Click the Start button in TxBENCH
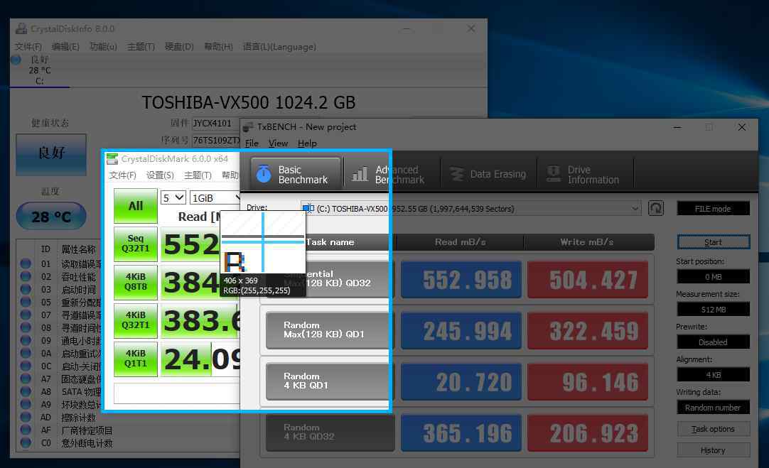Image resolution: width=769 pixels, height=468 pixels. click(x=713, y=242)
